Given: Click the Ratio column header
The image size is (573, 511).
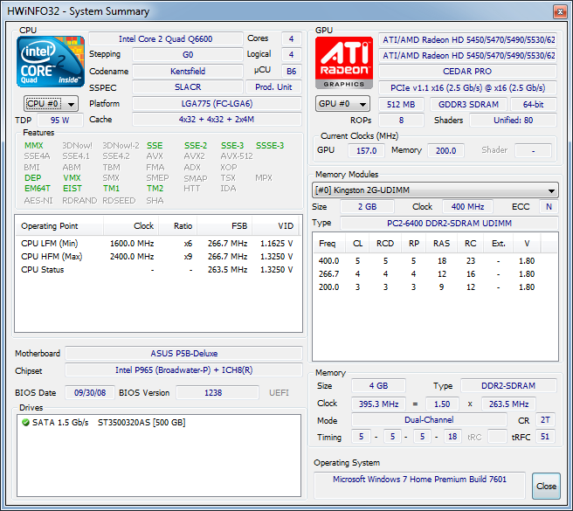Looking at the screenshot, I should (x=178, y=226).
